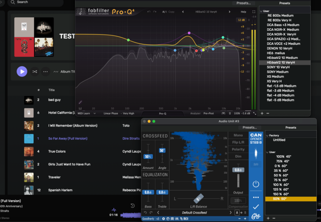Select SONY 10 VeryH preset
Image resolution: width=321 pixels, height=222 pixels.
(278, 67)
